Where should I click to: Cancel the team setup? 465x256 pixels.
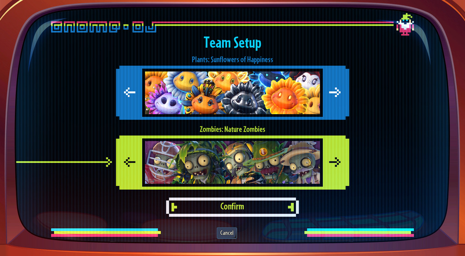point(227,233)
